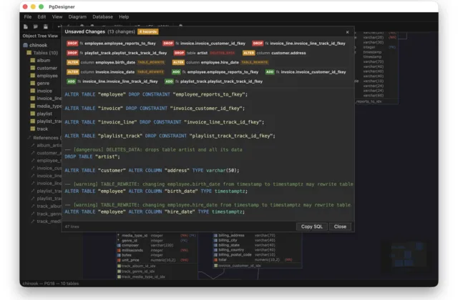Screen dimensions: 458x300
Task: Click the Close button in dialog
Action: [x=340, y=226]
